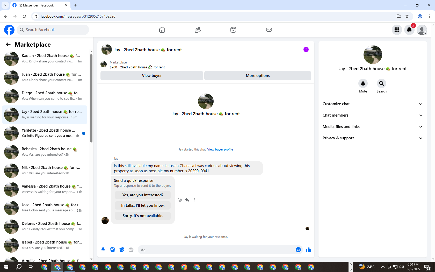
Task: Mute this conversation with bell icon
Action: click(363, 83)
